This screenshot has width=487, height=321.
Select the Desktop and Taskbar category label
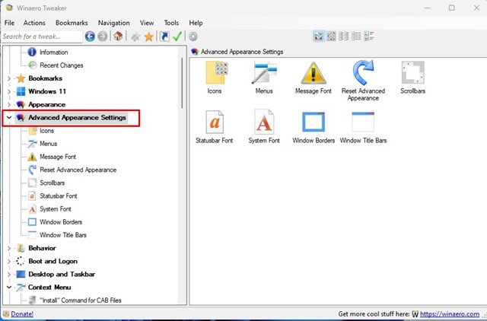[x=62, y=274]
